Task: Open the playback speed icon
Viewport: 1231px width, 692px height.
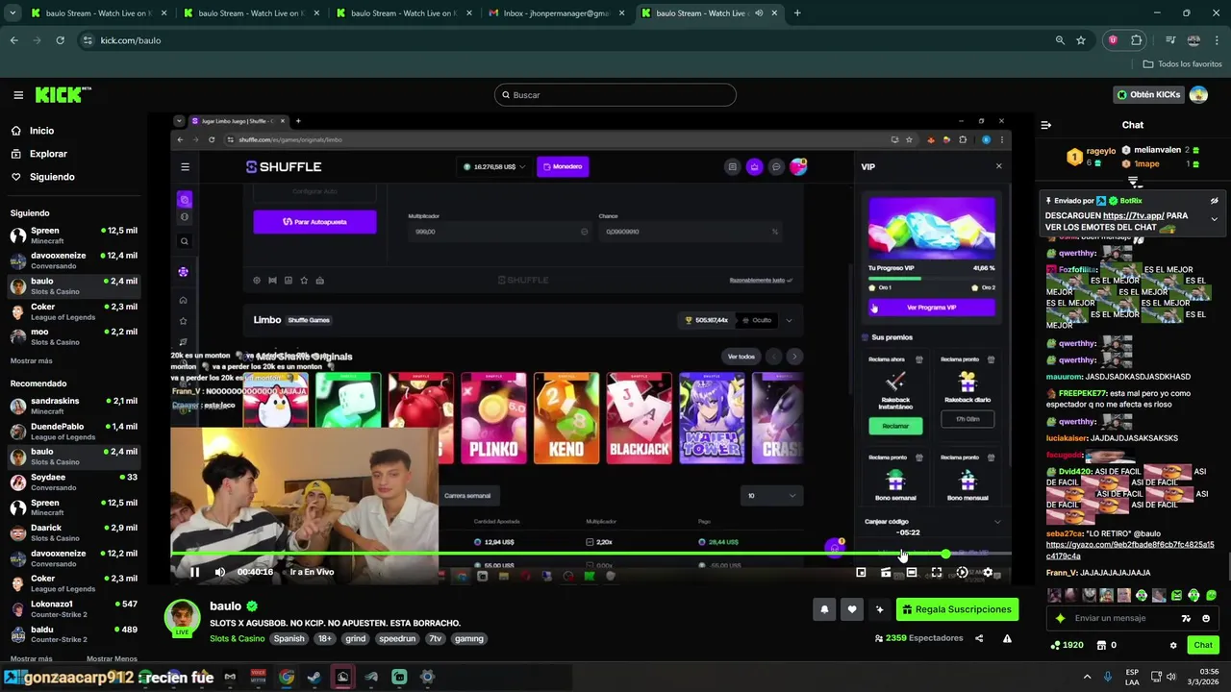Action: click(962, 573)
